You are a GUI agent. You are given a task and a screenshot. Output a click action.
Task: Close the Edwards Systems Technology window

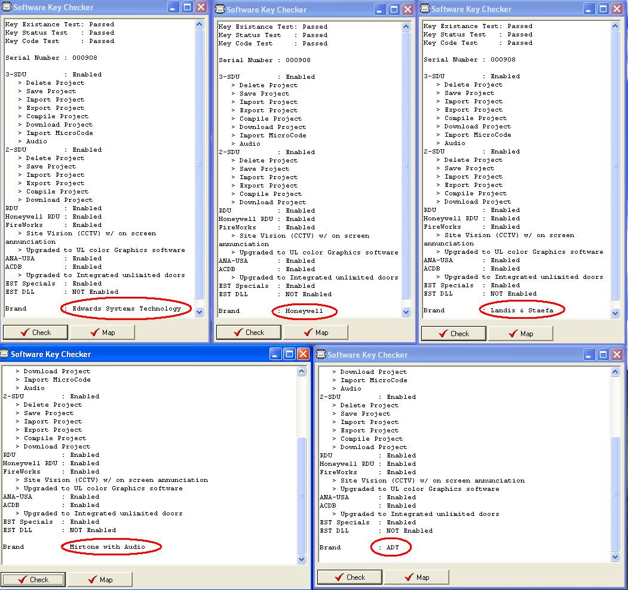[x=201, y=7]
